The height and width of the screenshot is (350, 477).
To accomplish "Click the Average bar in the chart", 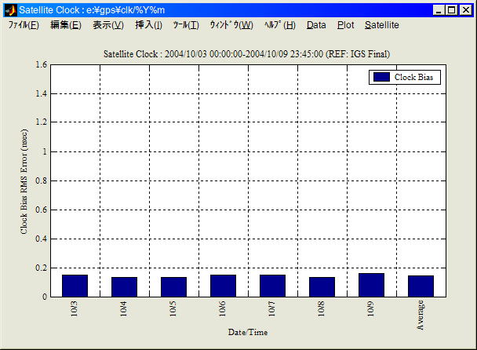I will (x=421, y=286).
